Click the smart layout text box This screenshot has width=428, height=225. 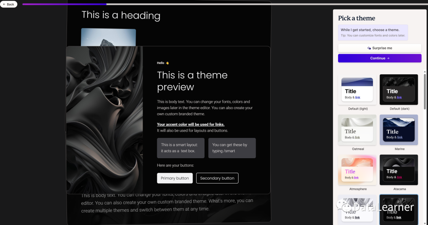point(181,148)
